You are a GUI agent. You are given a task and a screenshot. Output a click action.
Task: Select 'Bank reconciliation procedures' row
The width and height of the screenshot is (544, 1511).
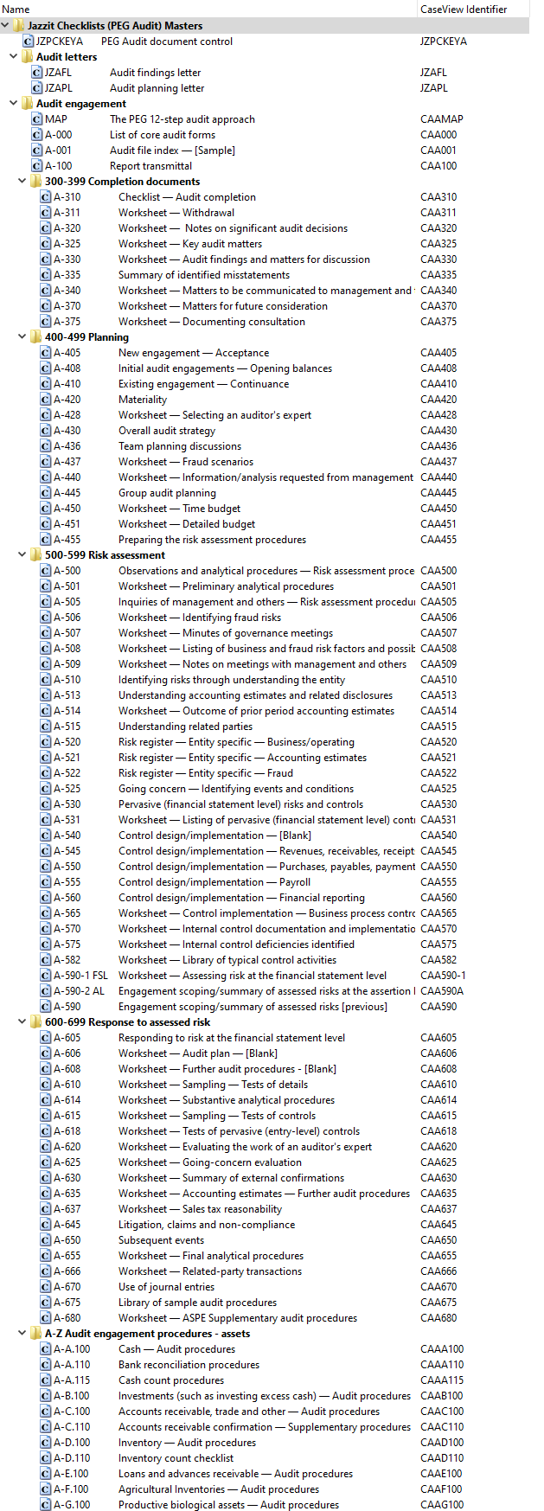tap(265, 1365)
